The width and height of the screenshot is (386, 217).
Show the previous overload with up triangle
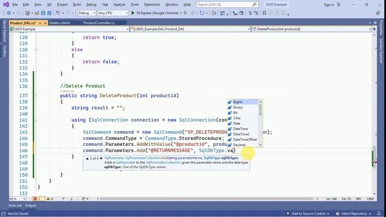(x=87, y=159)
